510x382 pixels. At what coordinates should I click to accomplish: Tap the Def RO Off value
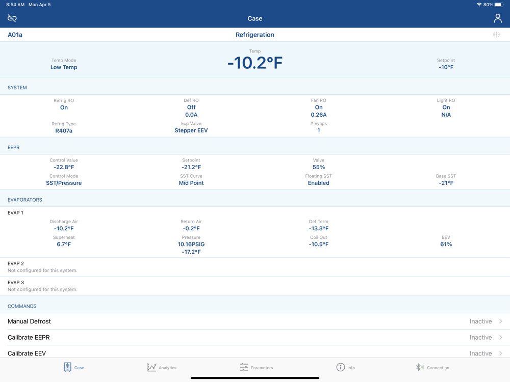191,107
